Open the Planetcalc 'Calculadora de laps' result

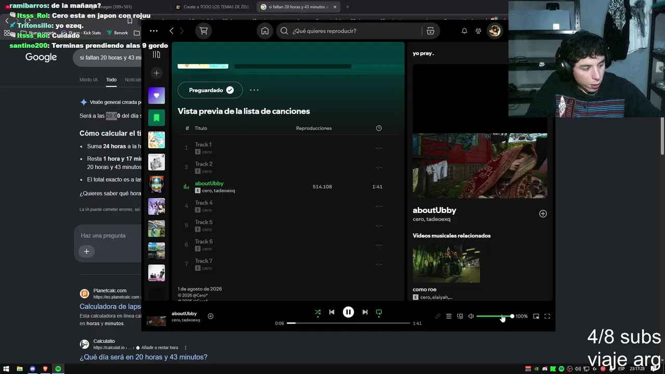(110, 306)
